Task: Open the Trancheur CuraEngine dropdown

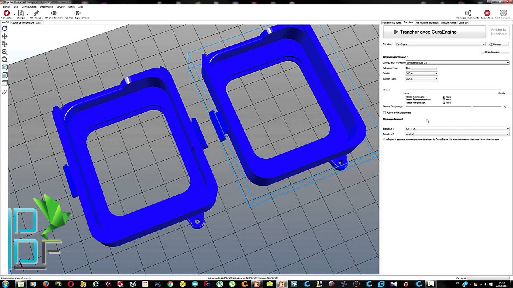Action: point(440,44)
